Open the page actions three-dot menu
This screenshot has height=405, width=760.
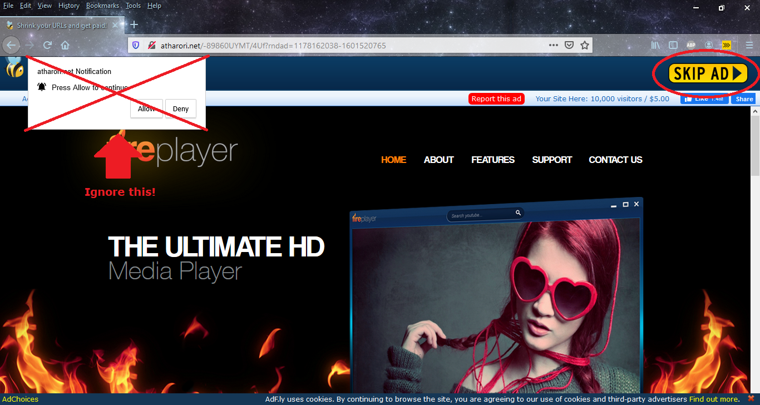coord(554,45)
